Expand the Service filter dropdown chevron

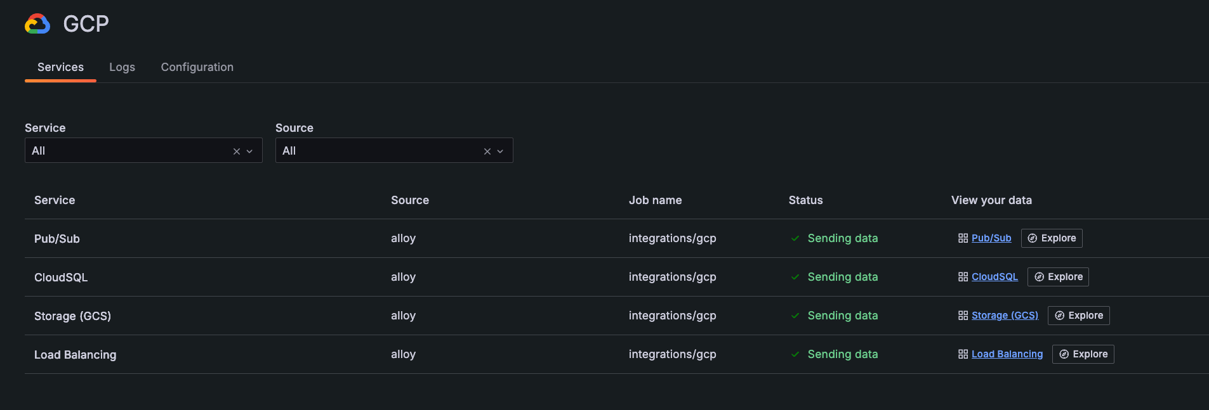tap(250, 151)
